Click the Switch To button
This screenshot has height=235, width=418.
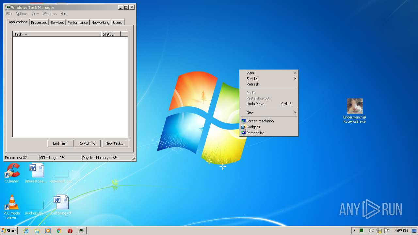[88, 143]
